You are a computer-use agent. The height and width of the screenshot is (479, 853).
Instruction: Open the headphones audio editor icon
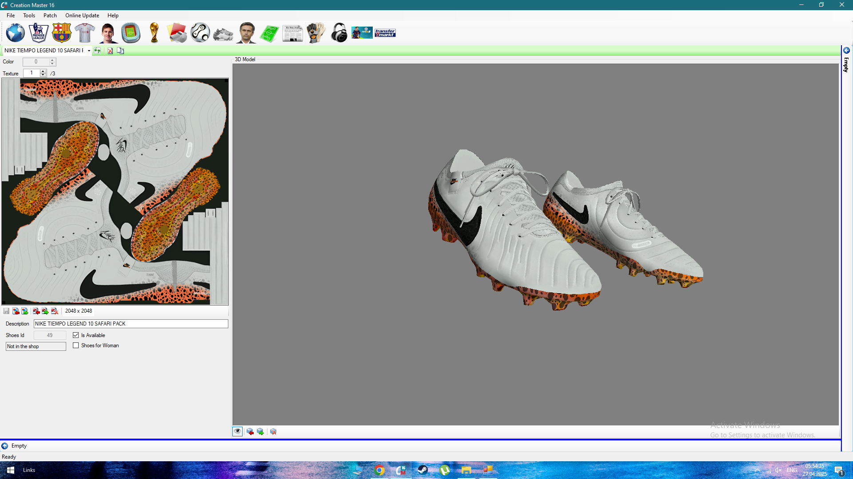point(339,33)
